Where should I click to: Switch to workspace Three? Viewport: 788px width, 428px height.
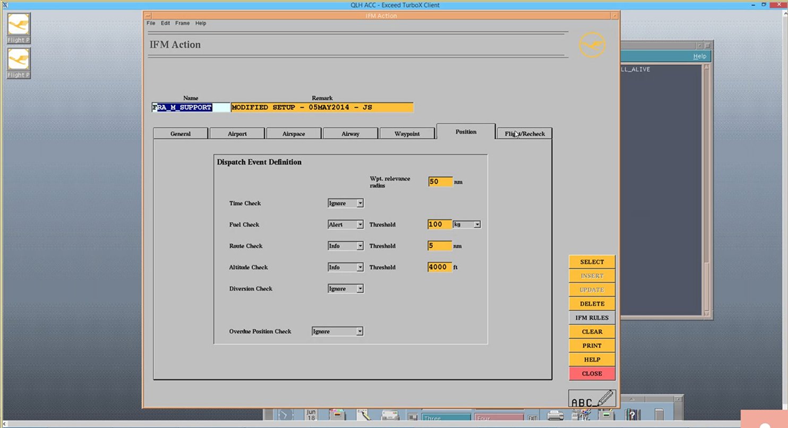tap(446, 417)
